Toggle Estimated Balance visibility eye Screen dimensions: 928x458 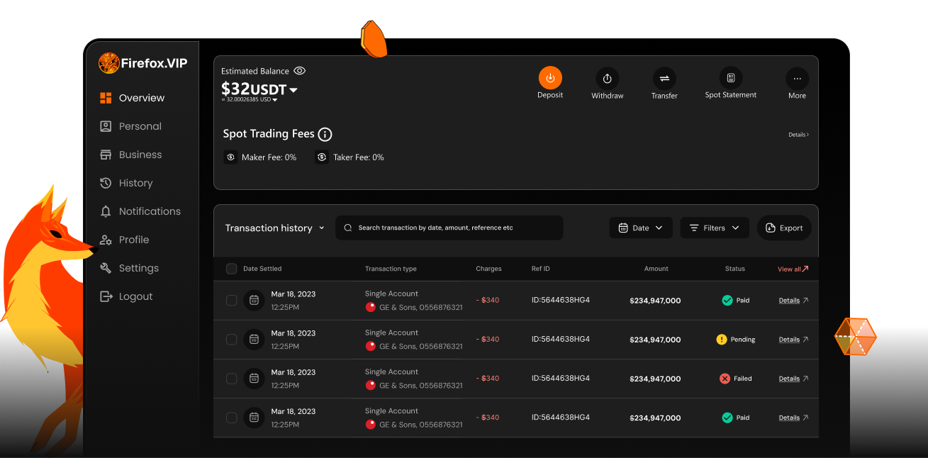click(300, 71)
